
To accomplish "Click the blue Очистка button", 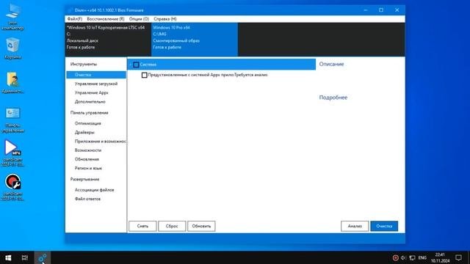I will [x=384, y=227].
